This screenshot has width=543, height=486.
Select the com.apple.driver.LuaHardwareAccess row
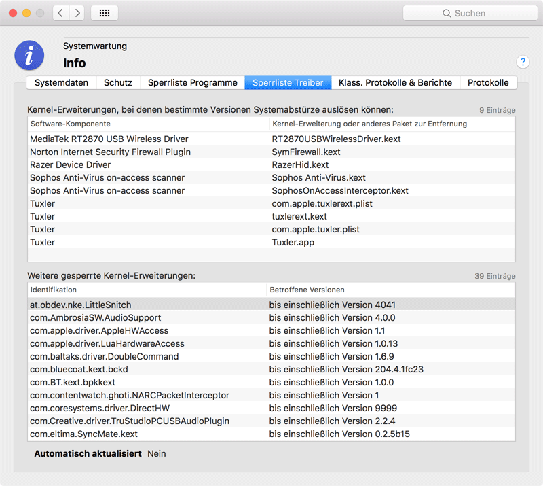[x=271, y=343]
